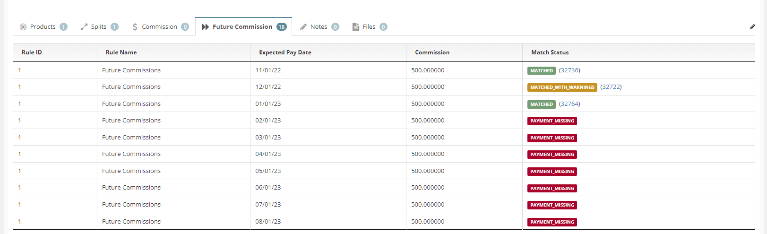Click the Splits arrows icon
Screen dimensions: 767x234
[x=84, y=27]
